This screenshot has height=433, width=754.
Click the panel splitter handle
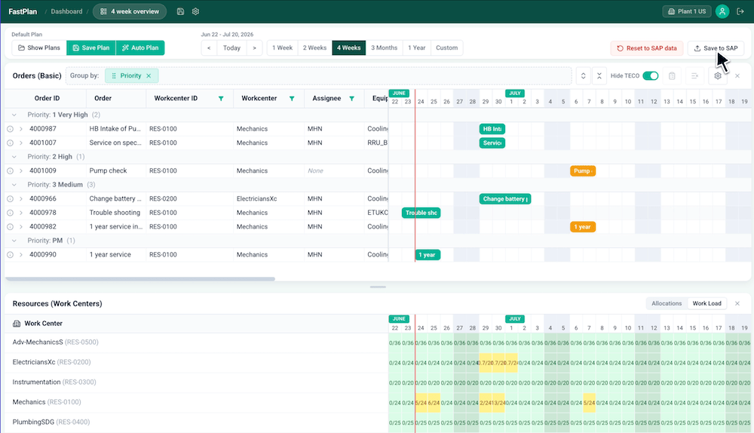pos(378,287)
